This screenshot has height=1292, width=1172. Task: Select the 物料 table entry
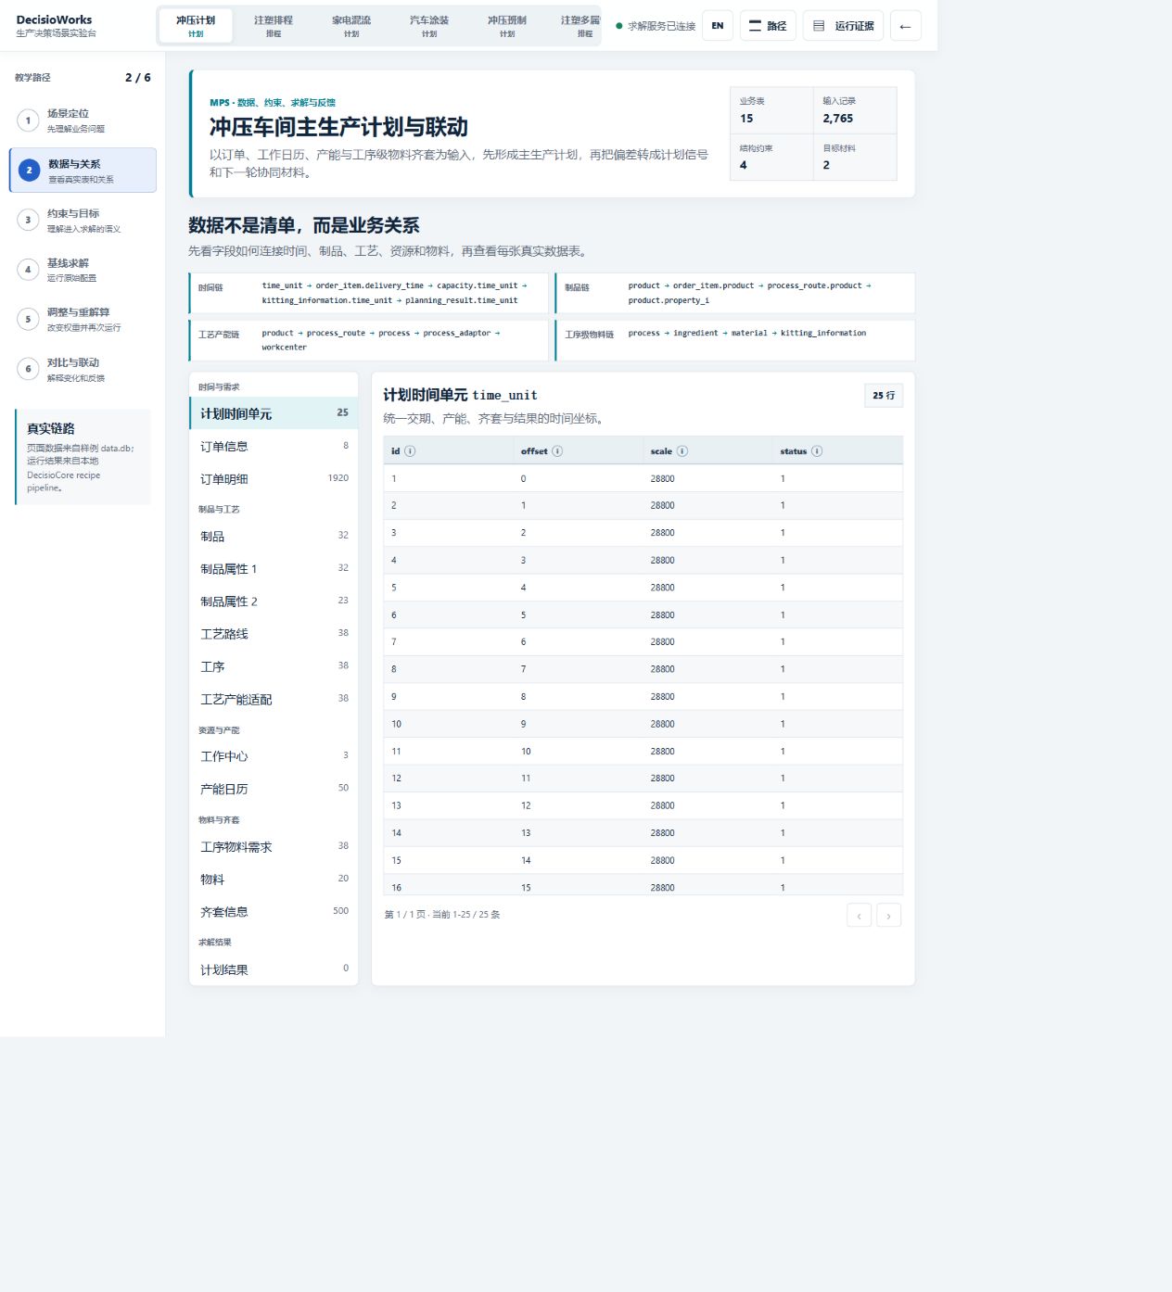click(274, 880)
